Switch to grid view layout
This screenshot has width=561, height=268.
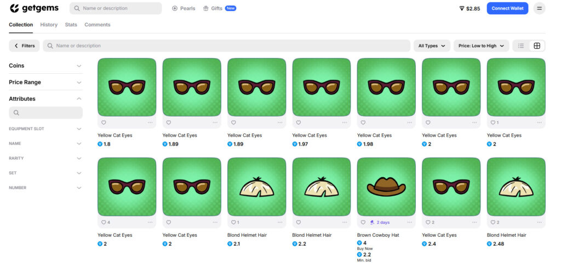tap(537, 46)
